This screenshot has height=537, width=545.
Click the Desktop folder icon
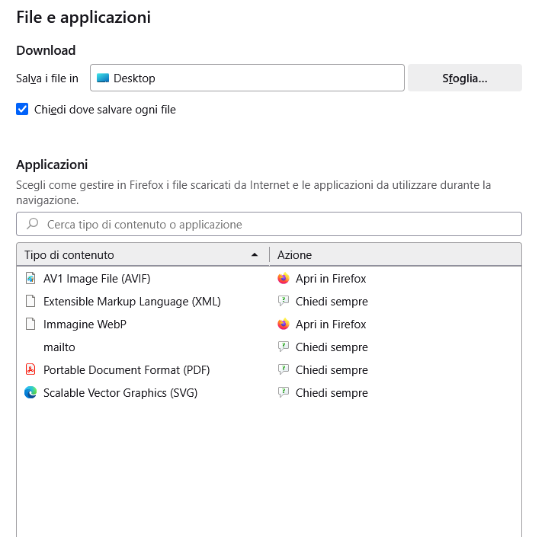tap(103, 78)
